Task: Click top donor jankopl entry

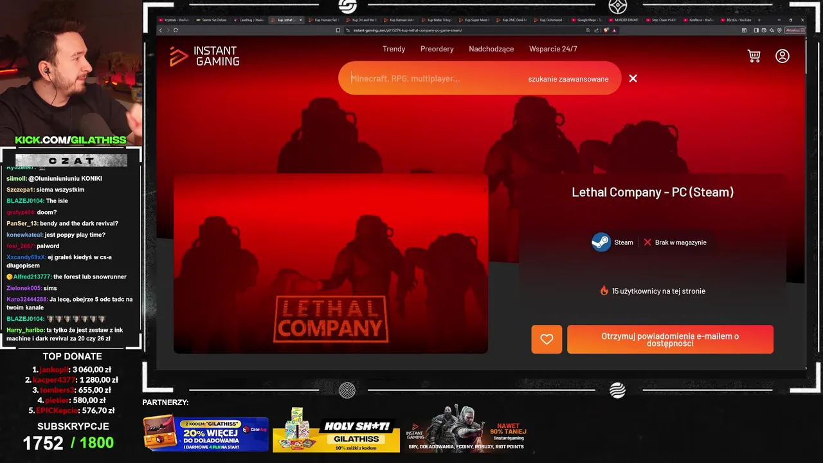Action: pos(71,370)
